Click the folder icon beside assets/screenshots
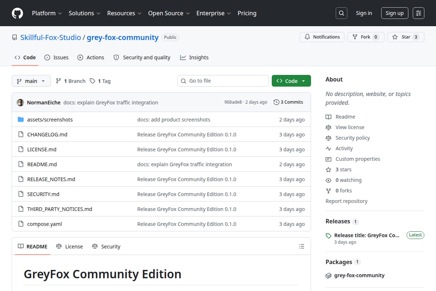 click(x=20, y=120)
